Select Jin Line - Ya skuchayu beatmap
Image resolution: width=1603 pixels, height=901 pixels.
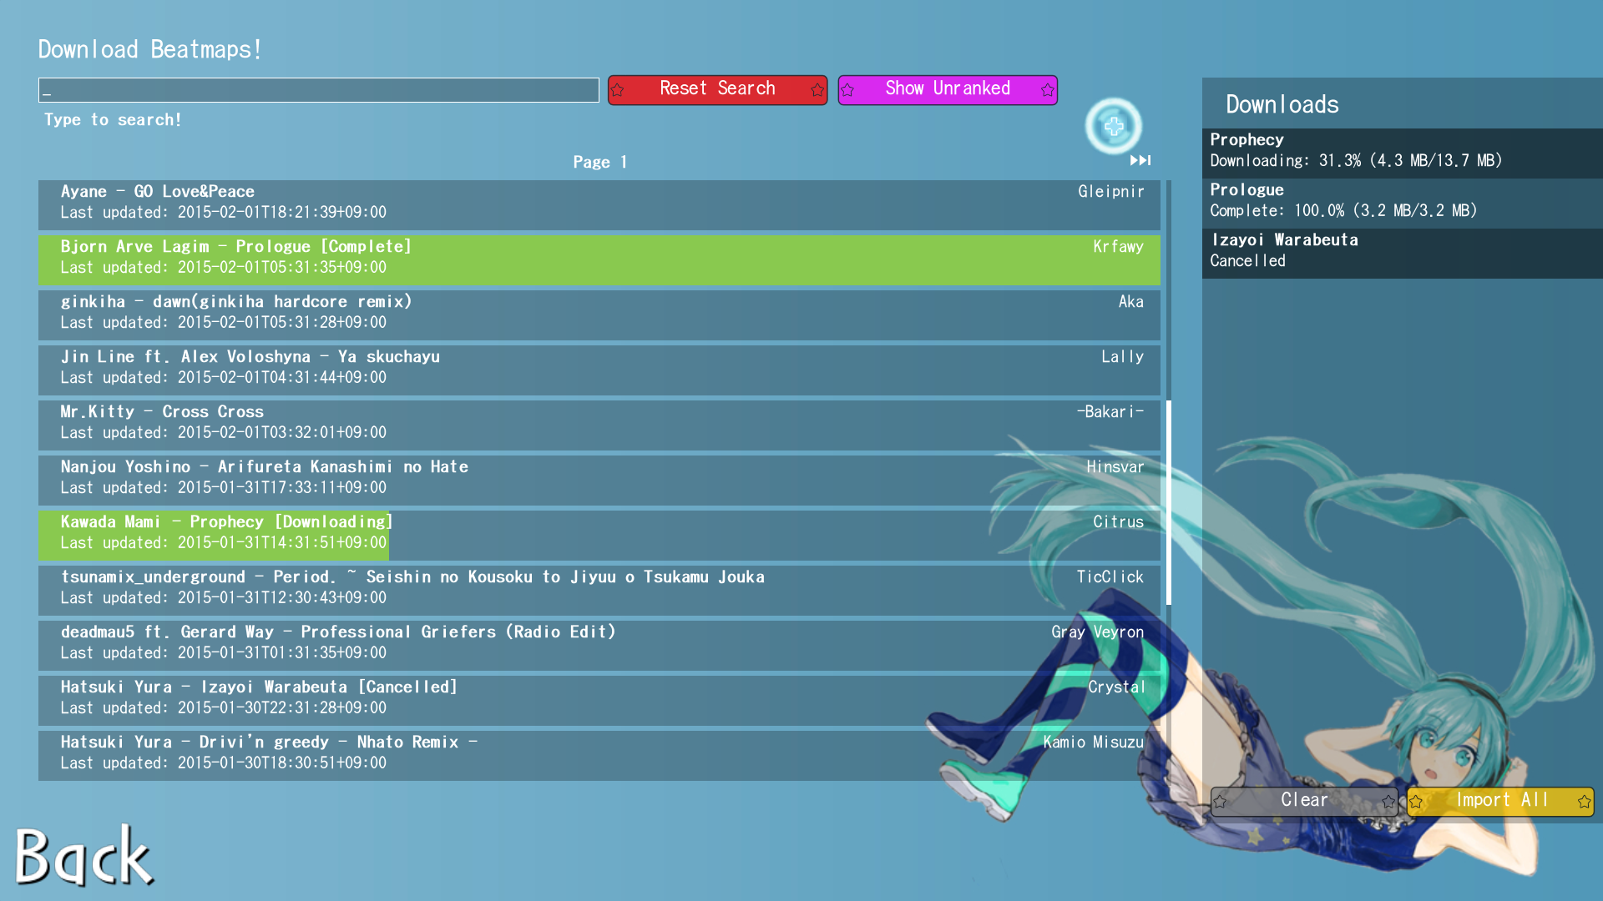coord(599,370)
